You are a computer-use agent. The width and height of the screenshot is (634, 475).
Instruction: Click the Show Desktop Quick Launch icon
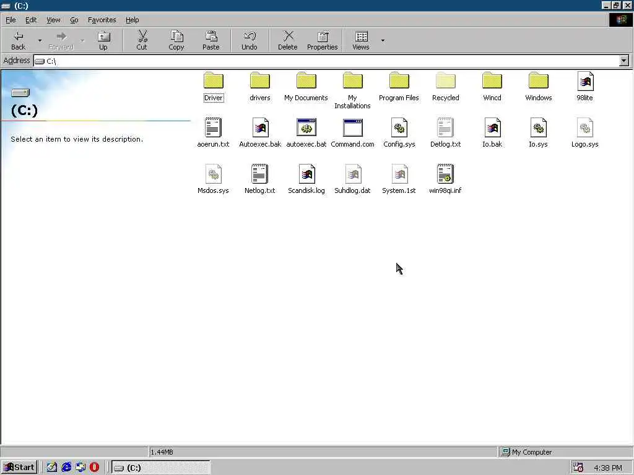point(52,468)
